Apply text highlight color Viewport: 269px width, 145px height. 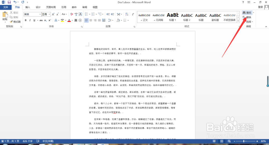click(x=62, y=20)
